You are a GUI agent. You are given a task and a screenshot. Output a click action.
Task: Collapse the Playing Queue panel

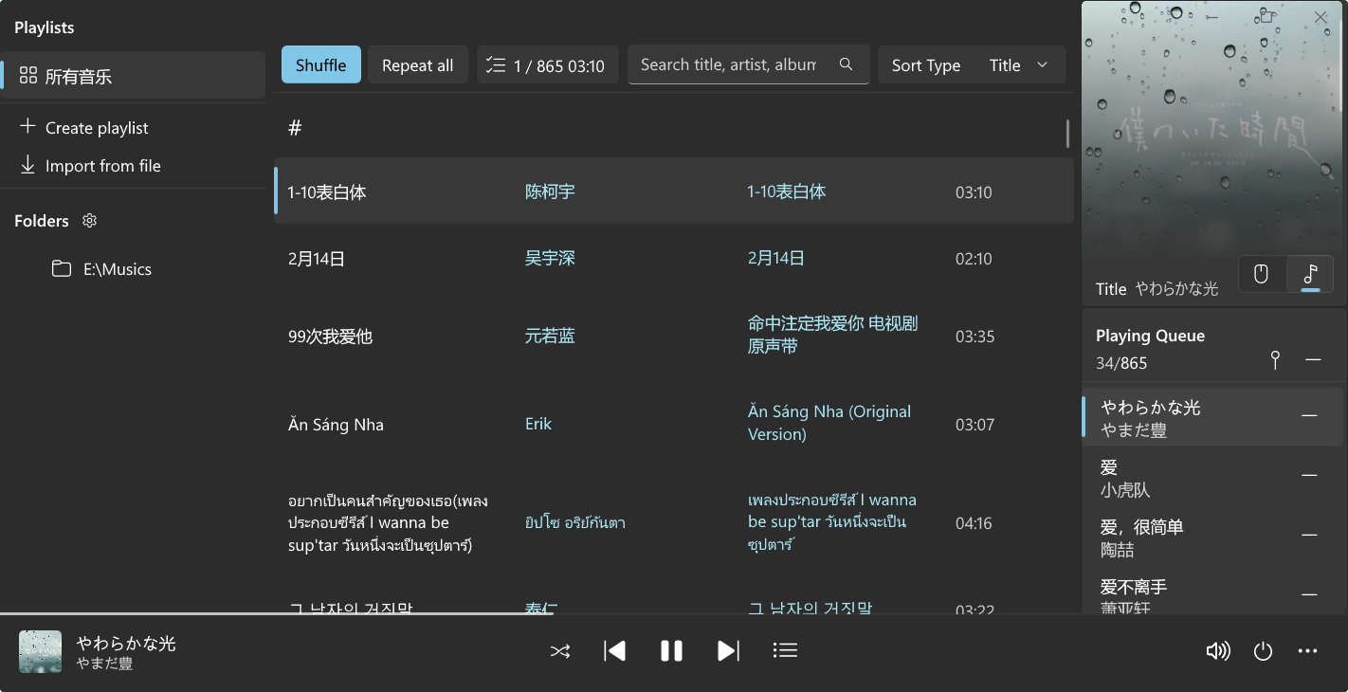click(1313, 359)
